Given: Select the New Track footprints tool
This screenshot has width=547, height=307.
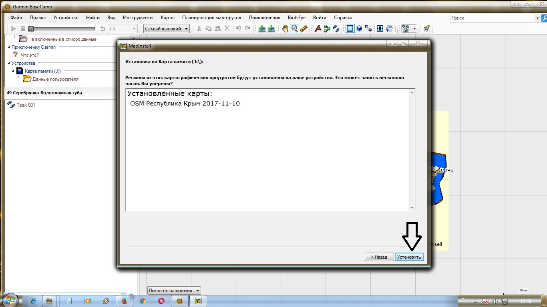Looking at the screenshot, I should point(336,28).
